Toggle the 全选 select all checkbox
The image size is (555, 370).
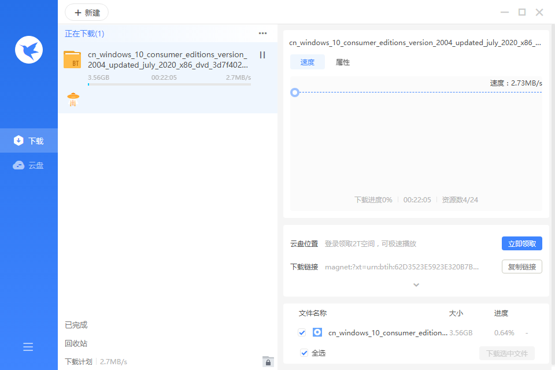point(304,353)
